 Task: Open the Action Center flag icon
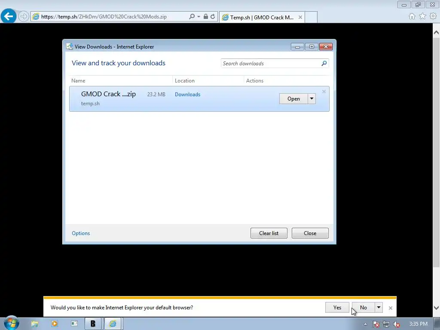coord(376,324)
